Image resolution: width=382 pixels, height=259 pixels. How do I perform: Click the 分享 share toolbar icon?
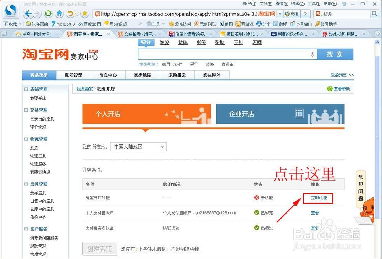pyautogui.click(x=264, y=24)
